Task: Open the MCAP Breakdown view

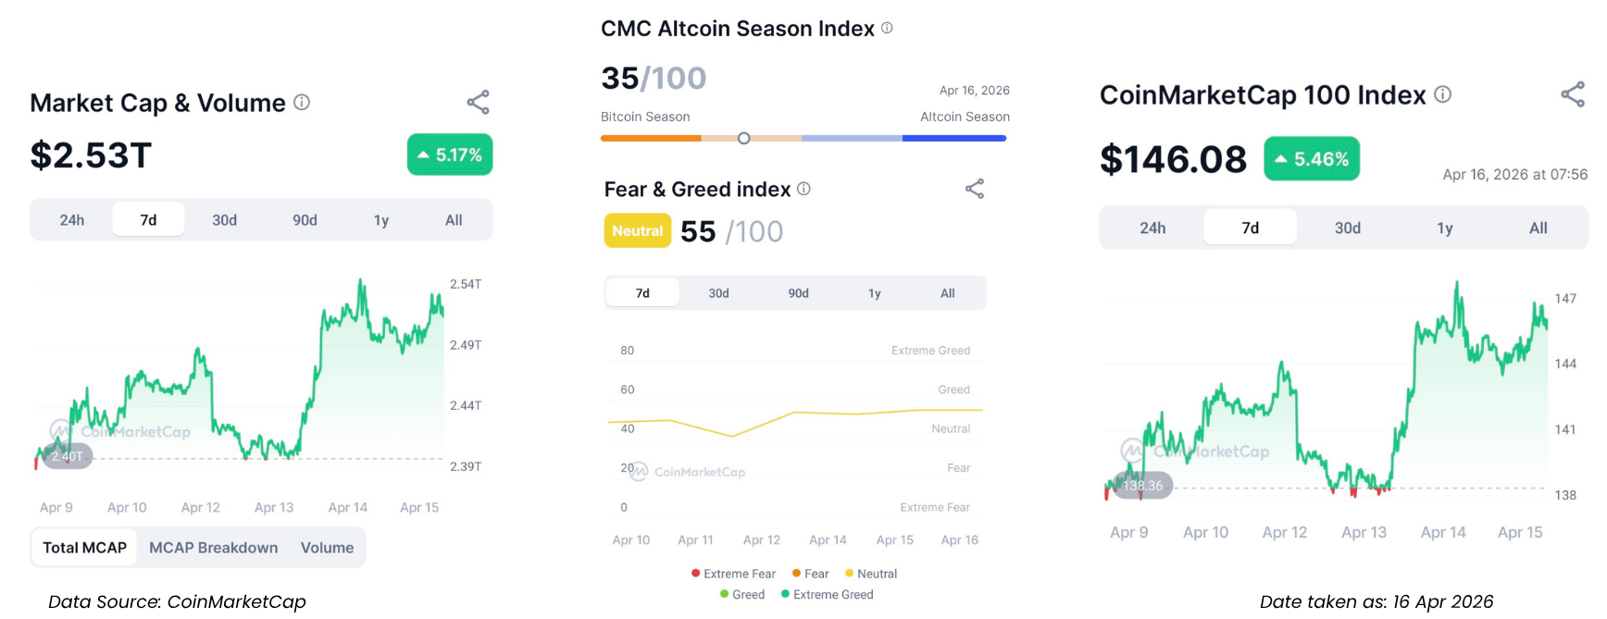Action: (x=213, y=548)
